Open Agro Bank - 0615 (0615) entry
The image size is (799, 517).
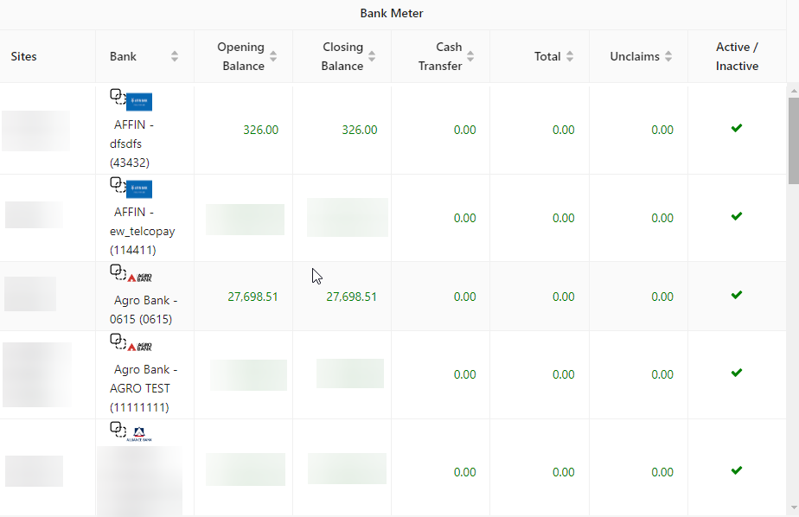(144, 308)
